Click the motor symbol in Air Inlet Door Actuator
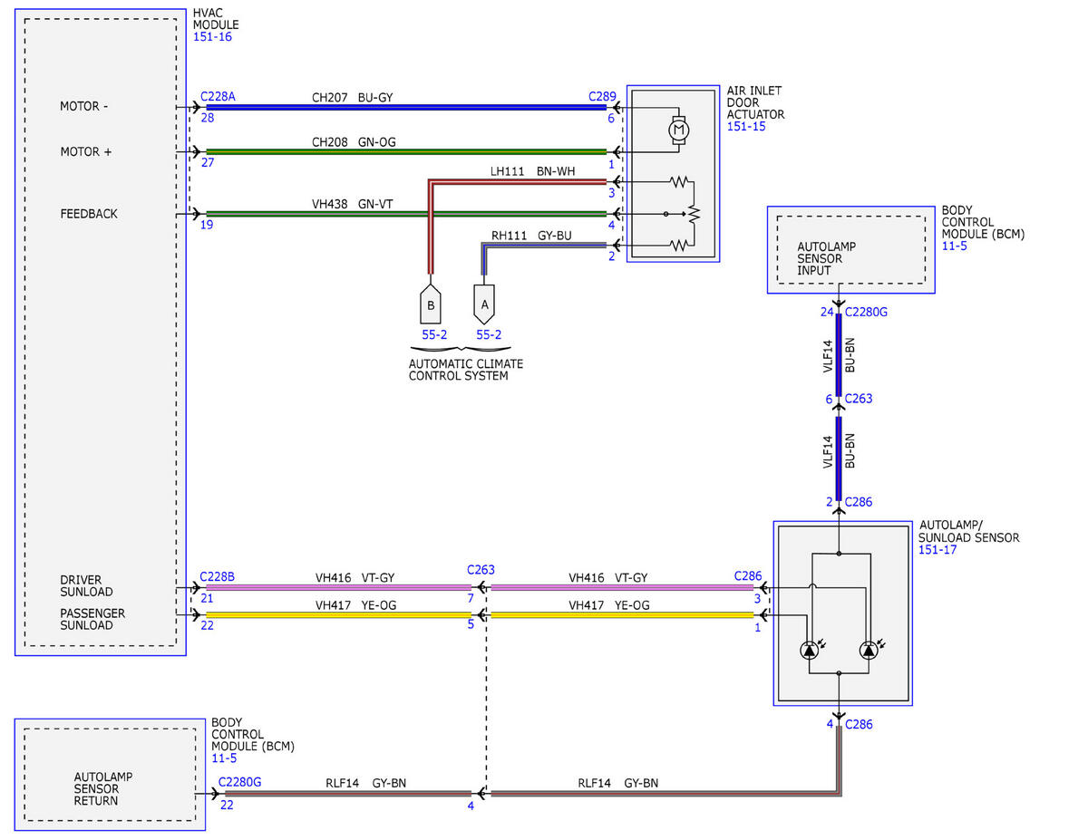 (x=677, y=130)
